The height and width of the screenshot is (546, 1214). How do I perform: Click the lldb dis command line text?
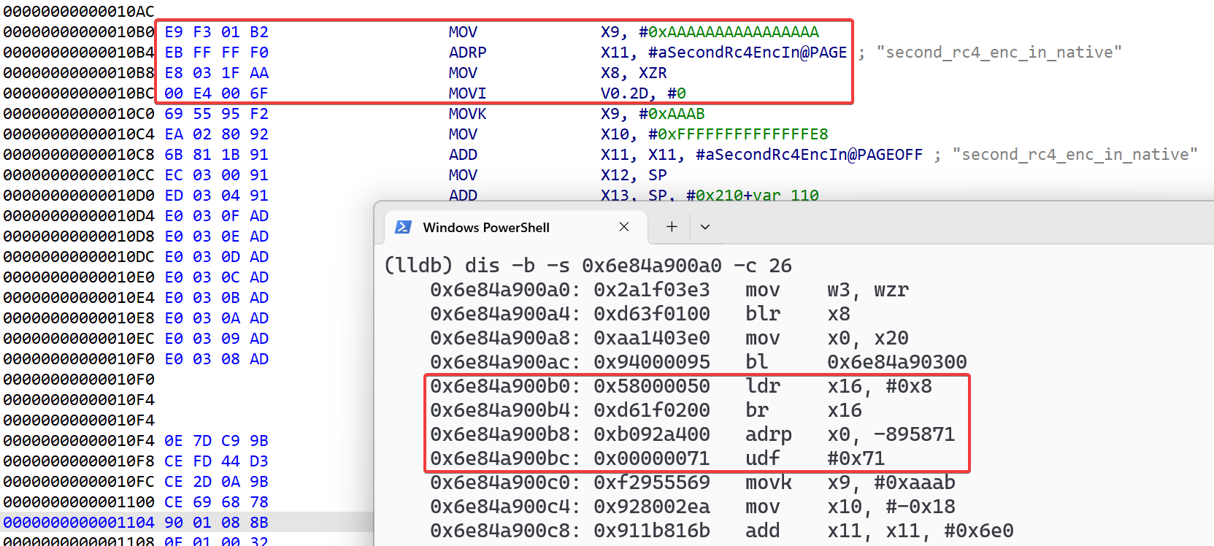pos(588,266)
